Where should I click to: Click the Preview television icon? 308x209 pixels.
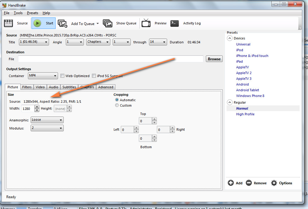(x=146, y=23)
